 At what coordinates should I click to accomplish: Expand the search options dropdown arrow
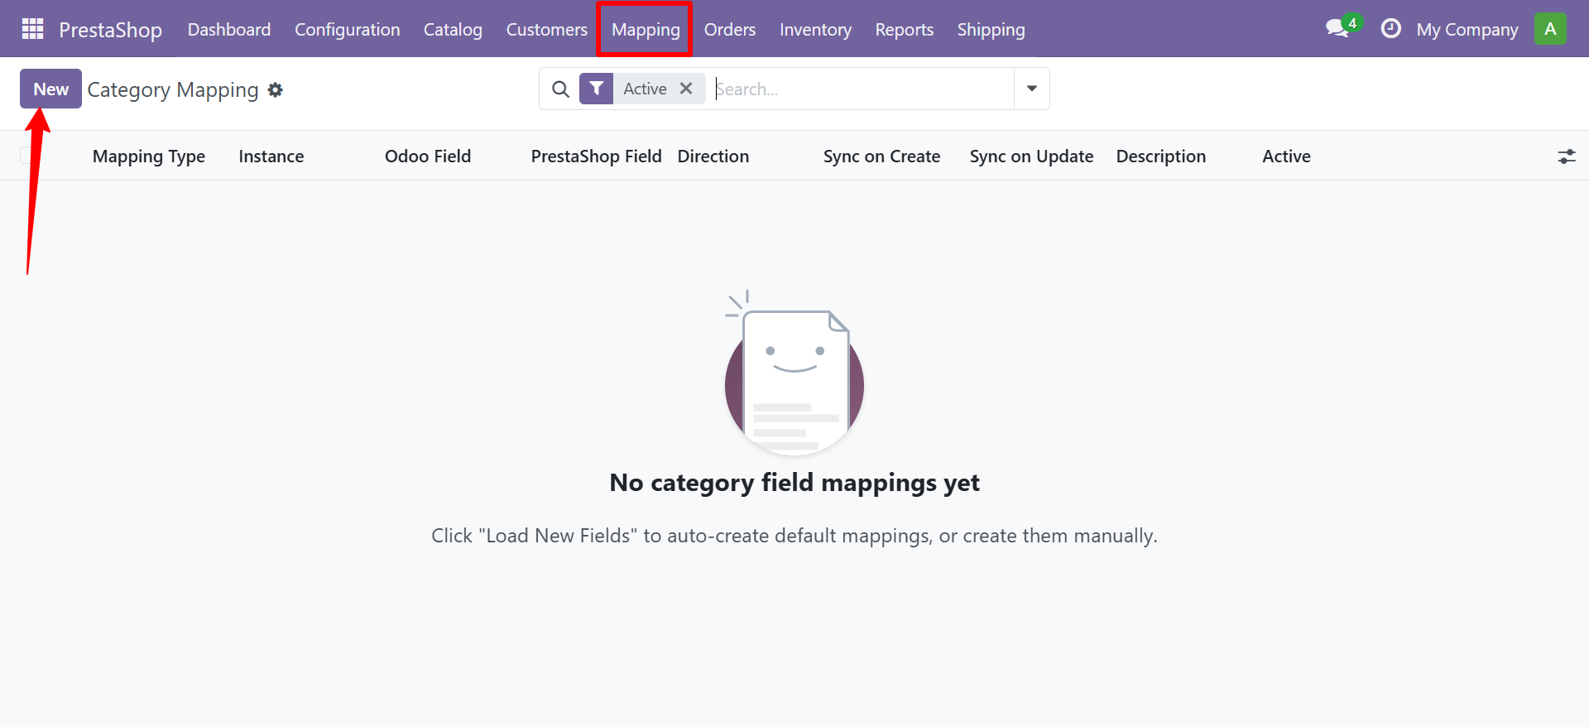click(x=1031, y=89)
